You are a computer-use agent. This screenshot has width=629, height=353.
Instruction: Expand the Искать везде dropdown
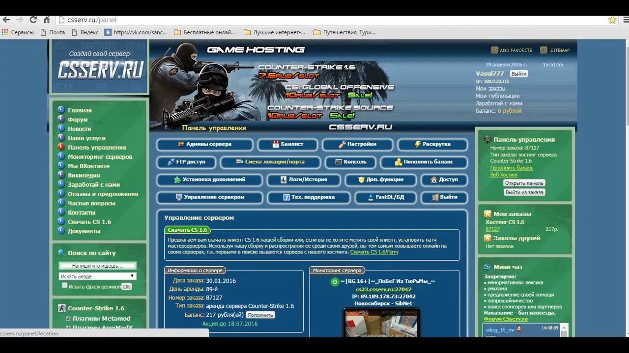[97, 276]
